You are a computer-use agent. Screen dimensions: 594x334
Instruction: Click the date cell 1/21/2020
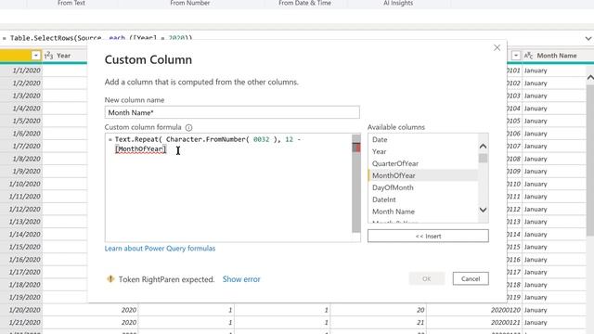click(21, 322)
